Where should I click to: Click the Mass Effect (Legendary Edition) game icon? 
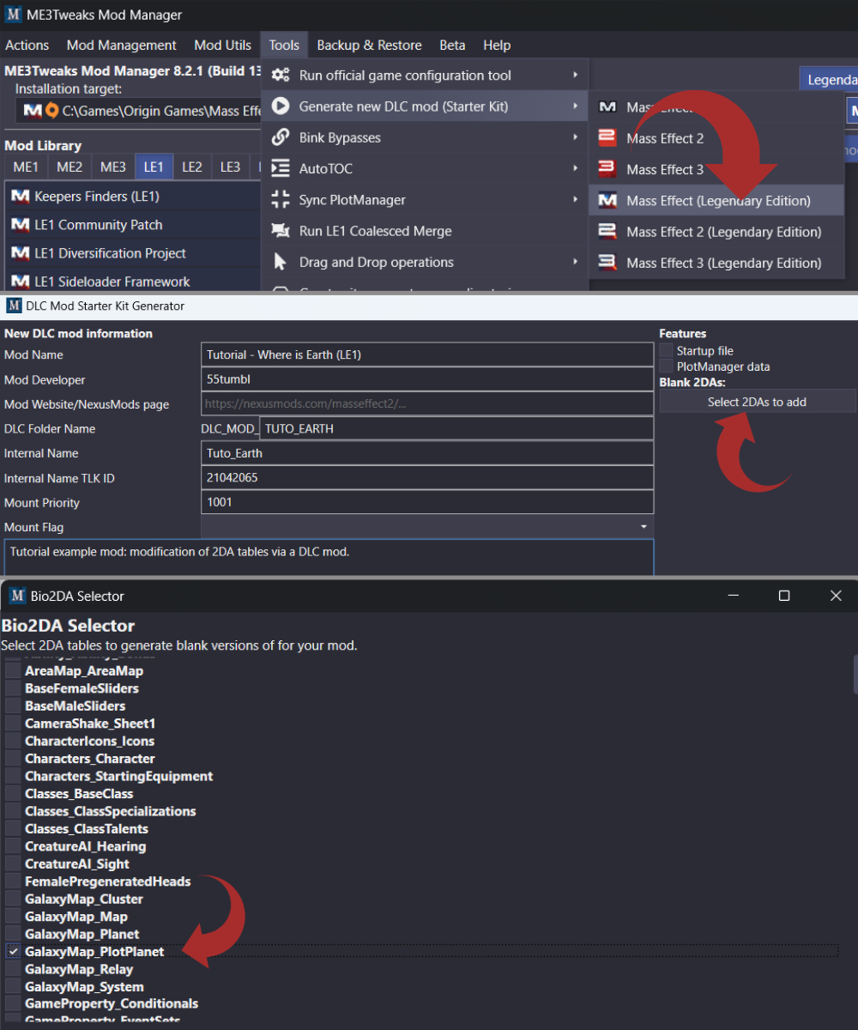click(x=607, y=201)
